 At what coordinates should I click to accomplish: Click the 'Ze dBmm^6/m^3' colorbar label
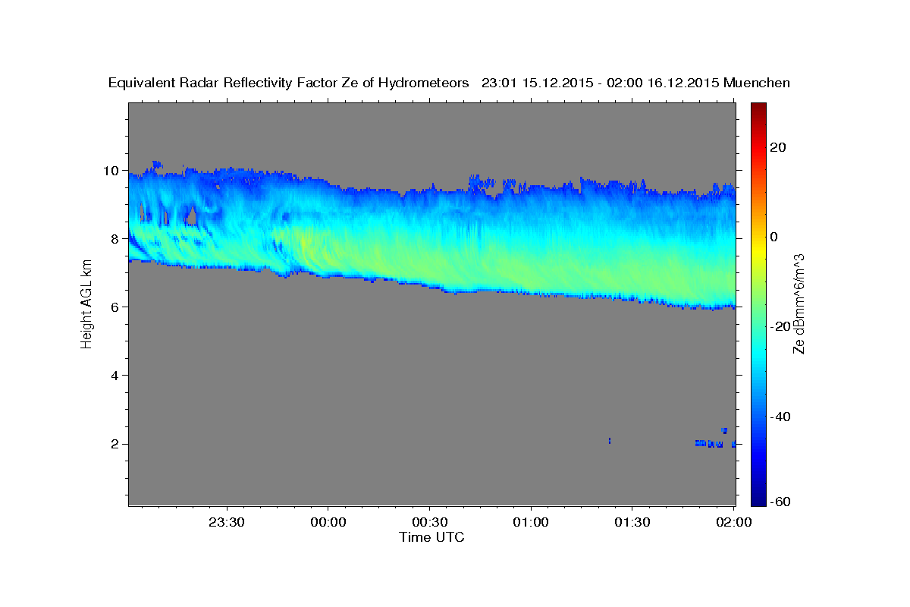[798, 303]
